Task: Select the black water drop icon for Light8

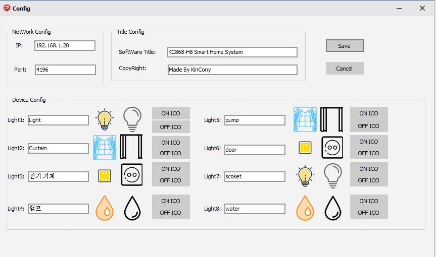Action: click(332, 207)
